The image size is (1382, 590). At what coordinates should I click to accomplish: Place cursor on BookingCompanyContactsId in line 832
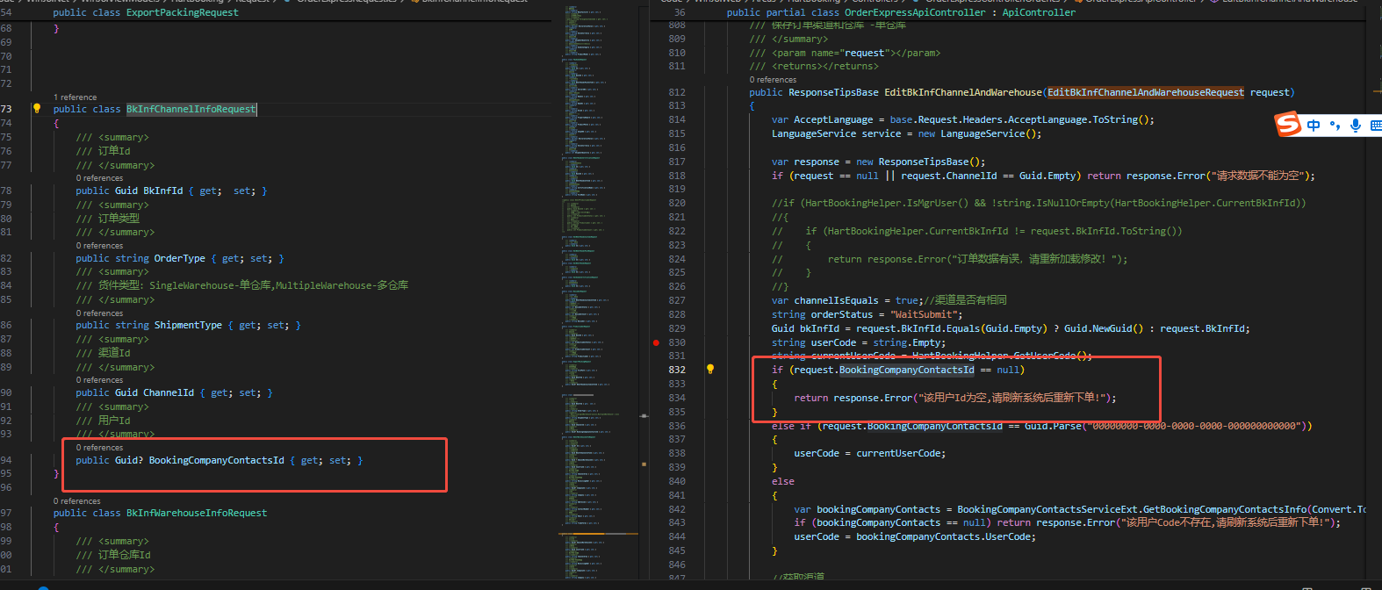[x=906, y=370]
